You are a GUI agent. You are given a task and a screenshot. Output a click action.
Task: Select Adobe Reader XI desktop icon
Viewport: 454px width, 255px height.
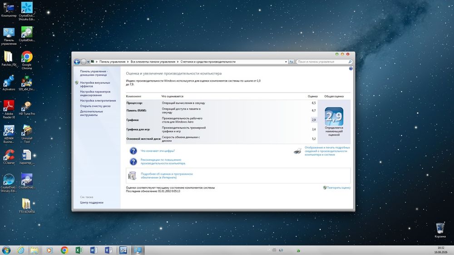point(9,110)
